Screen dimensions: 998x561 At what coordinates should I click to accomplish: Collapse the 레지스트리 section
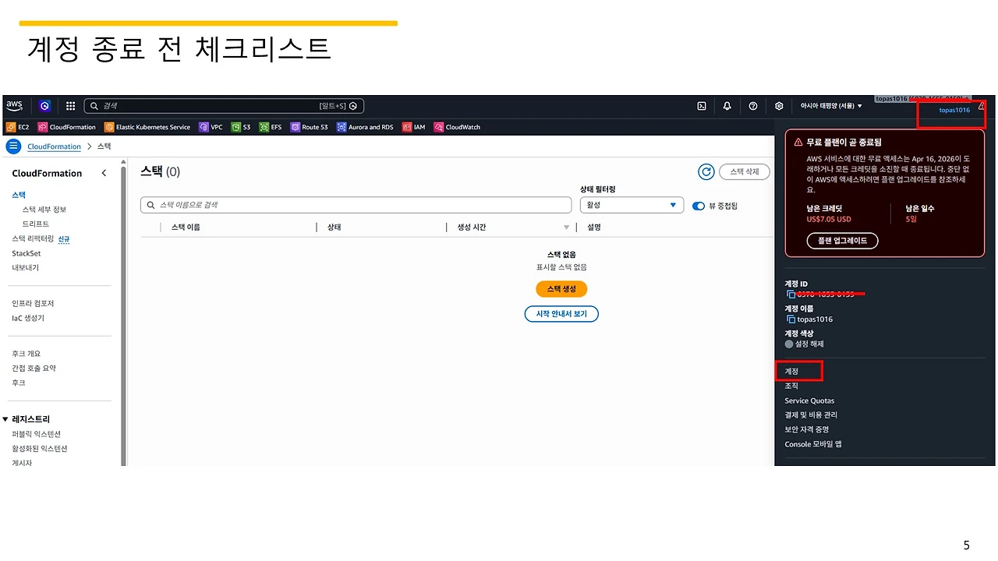[x=28, y=418]
